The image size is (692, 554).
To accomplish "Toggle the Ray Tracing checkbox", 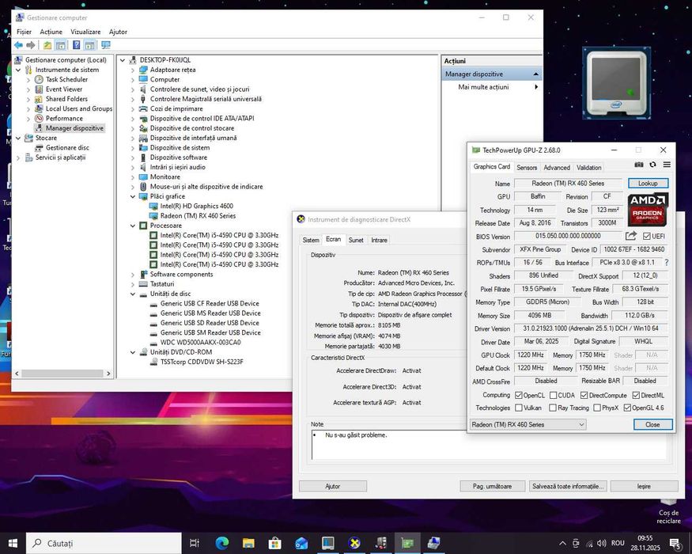I will coord(553,408).
